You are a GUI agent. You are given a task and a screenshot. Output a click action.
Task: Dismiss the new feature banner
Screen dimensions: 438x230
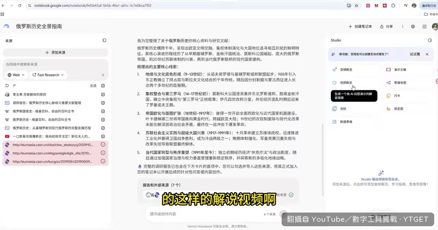[427, 54]
